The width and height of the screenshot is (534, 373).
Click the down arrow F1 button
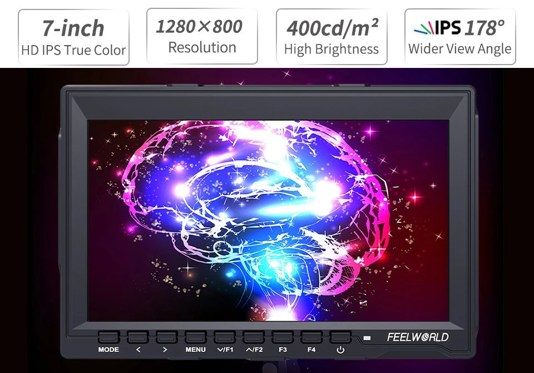224,337
